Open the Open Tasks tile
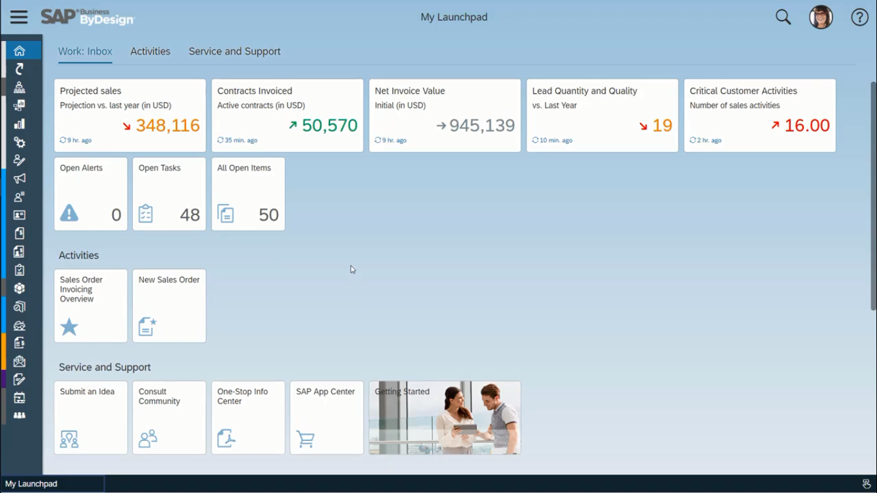The image size is (877, 493). click(169, 194)
